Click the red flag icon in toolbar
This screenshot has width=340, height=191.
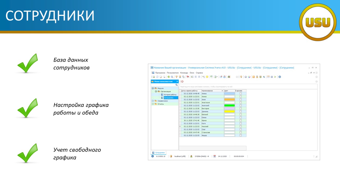tap(188, 77)
